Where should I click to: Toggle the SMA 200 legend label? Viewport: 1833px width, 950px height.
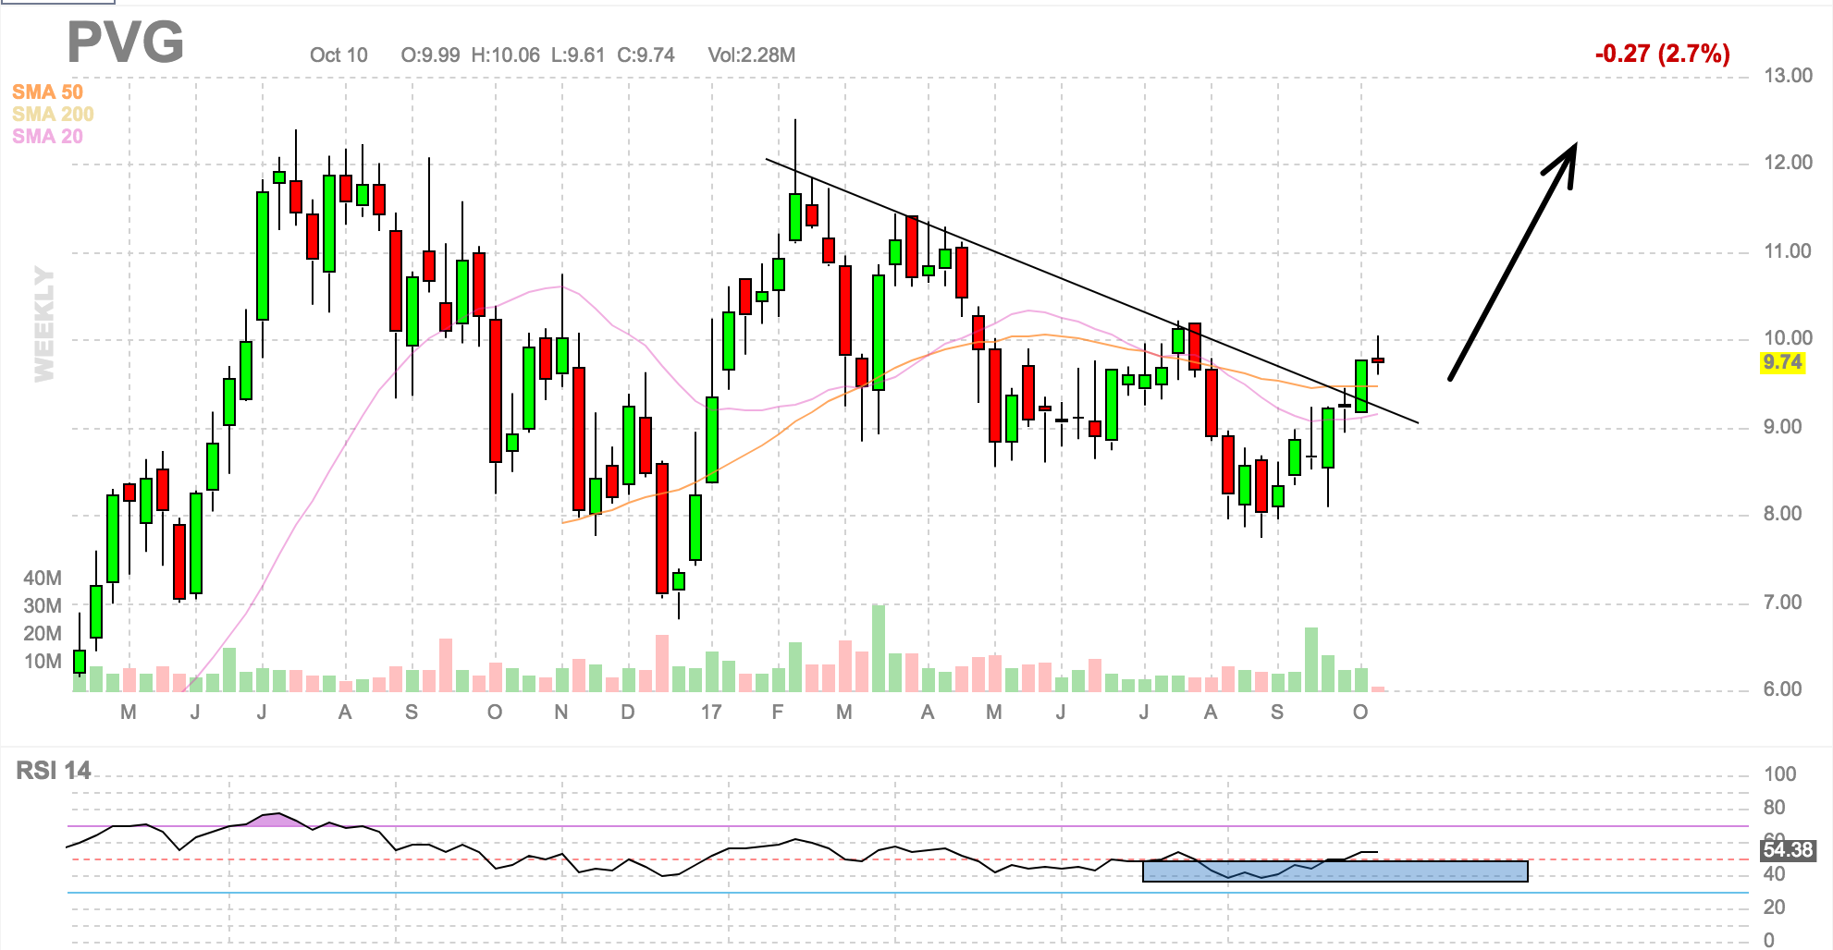click(x=53, y=115)
